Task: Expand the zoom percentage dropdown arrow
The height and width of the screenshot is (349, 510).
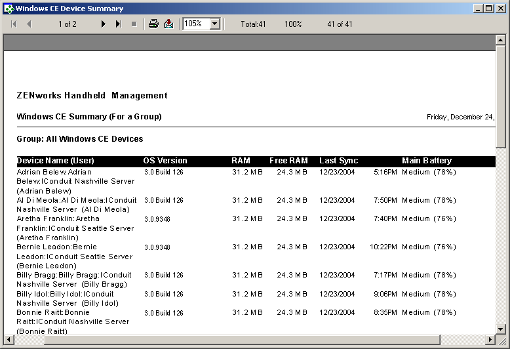Action: point(215,24)
